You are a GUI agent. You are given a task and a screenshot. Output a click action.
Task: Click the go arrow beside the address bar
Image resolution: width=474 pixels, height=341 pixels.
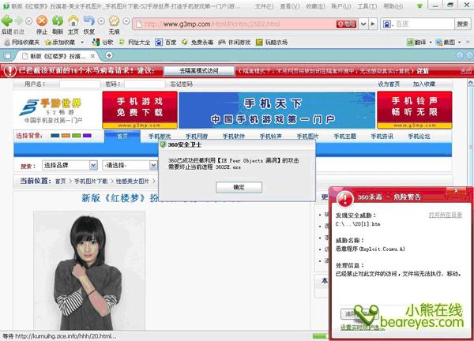point(373,24)
